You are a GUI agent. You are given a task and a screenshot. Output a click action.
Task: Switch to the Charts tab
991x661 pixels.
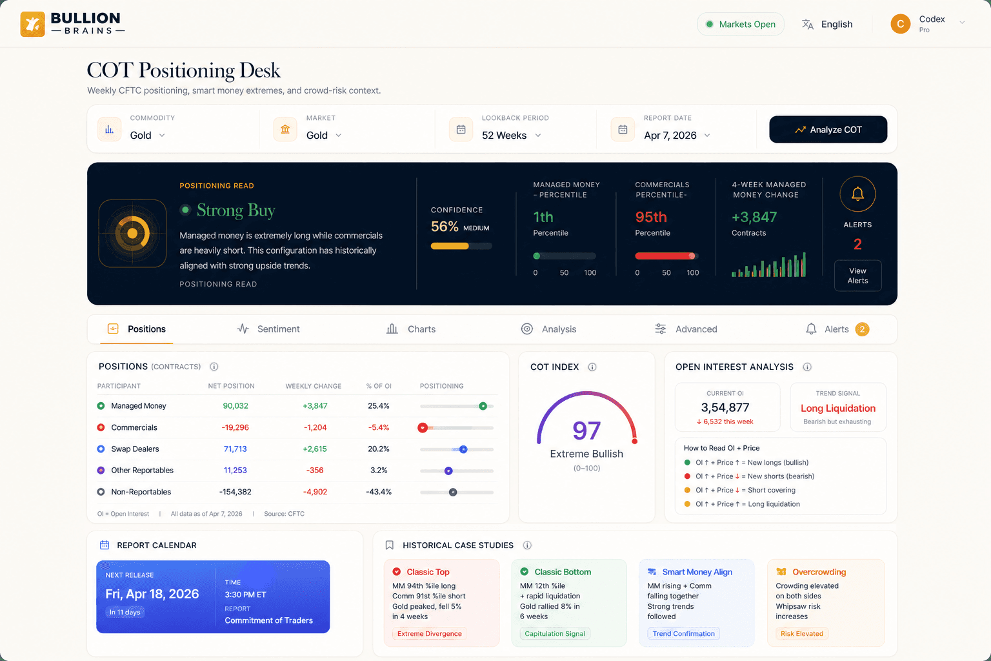click(x=411, y=329)
